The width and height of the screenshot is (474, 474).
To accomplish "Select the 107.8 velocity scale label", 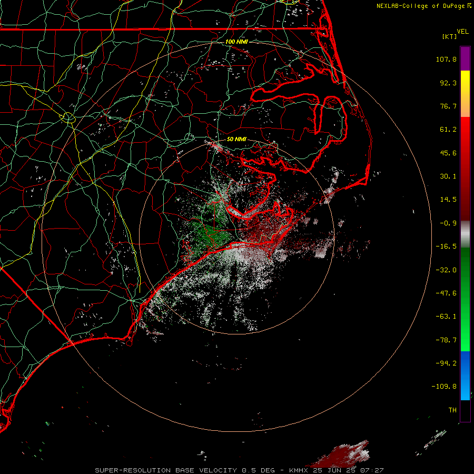I will (x=446, y=59).
